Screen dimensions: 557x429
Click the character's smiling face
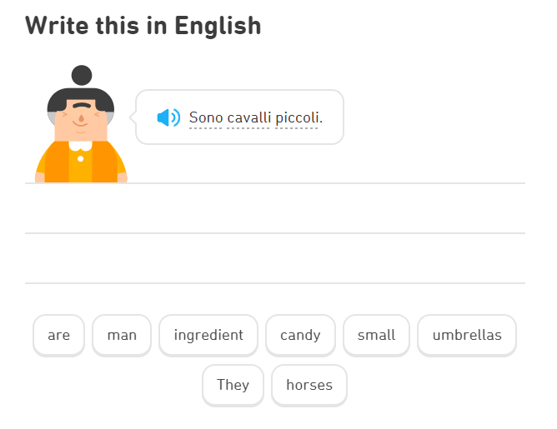point(81,120)
